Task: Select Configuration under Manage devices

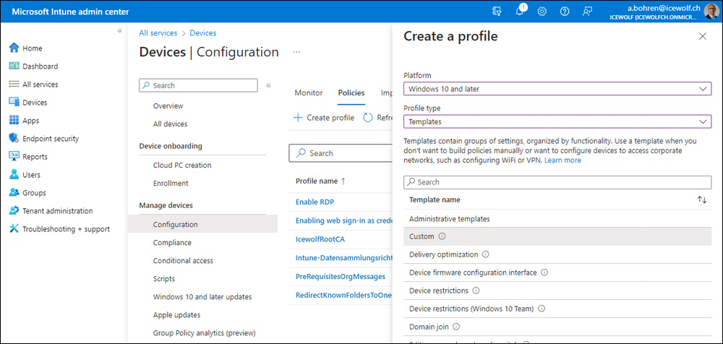Action: click(202, 225)
